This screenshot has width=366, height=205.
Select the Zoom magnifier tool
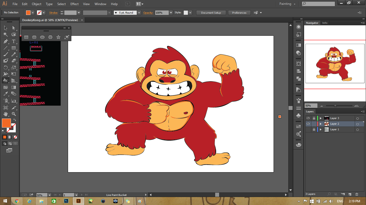point(14,114)
